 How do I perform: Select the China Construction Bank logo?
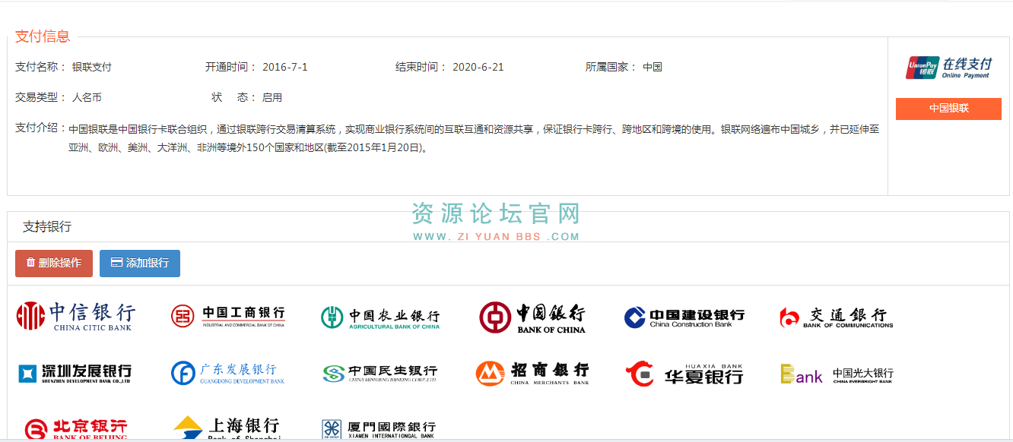pos(684,317)
